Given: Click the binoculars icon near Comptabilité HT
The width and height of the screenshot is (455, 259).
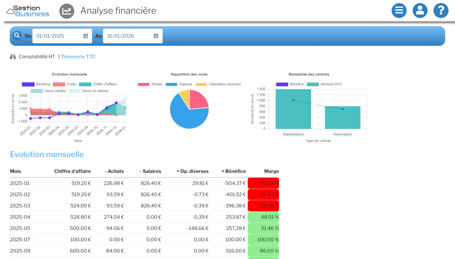Looking at the screenshot, I should coord(13,57).
